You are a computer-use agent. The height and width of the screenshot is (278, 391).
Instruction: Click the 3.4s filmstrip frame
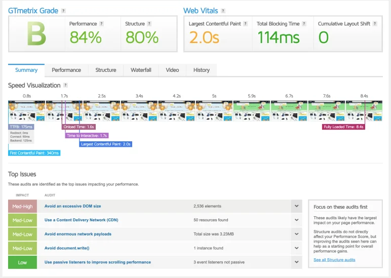click(139, 111)
